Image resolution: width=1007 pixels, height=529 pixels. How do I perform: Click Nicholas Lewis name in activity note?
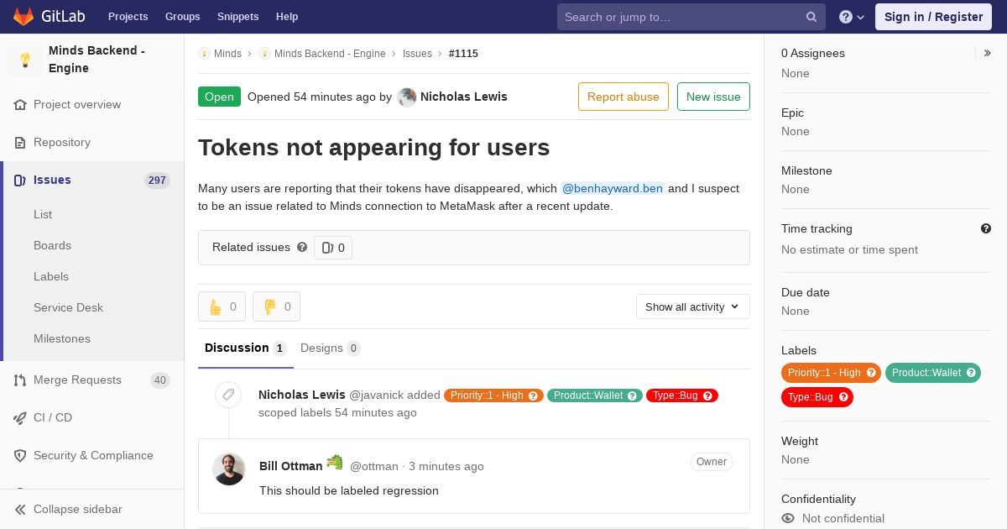(302, 395)
